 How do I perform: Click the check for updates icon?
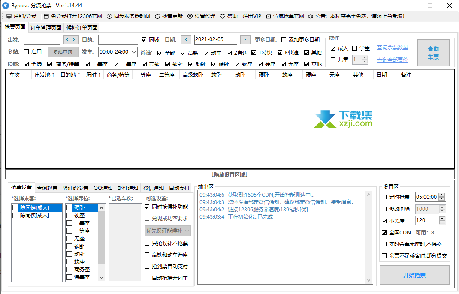157,16
